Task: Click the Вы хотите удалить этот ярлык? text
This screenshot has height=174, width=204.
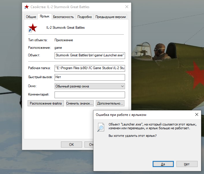Action: pyautogui.click(x=132, y=136)
